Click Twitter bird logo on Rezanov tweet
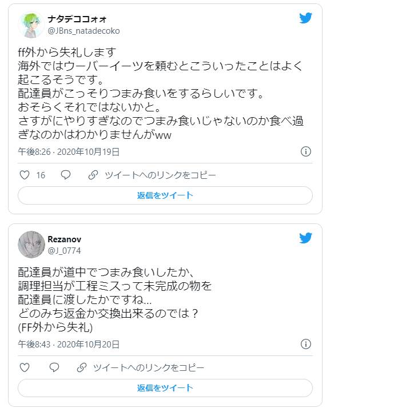402x412 pixels. tap(306, 238)
